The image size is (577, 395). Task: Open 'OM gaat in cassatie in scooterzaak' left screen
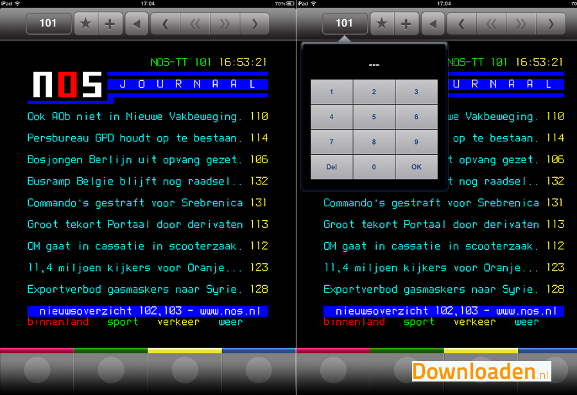click(x=148, y=246)
